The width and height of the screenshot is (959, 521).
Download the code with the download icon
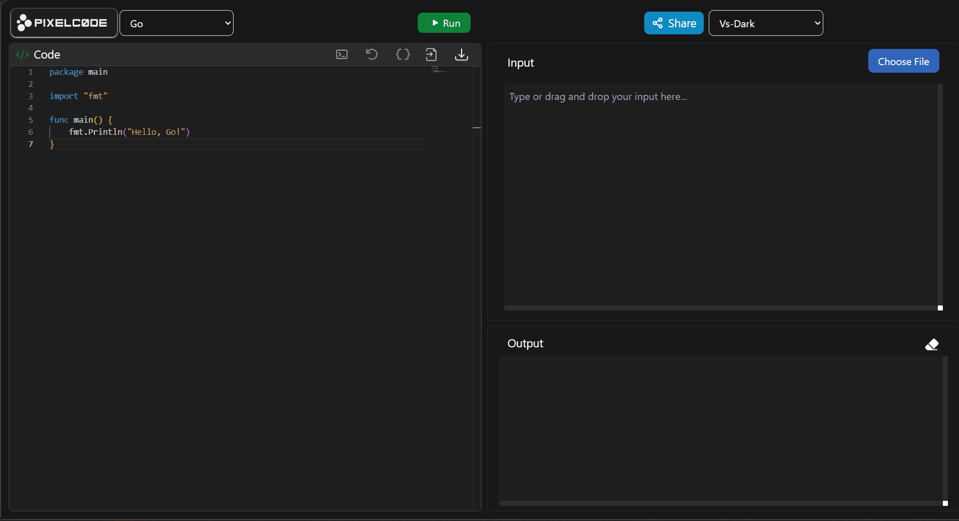tap(461, 55)
